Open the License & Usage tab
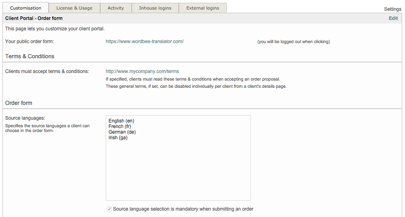 coord(74,8)
